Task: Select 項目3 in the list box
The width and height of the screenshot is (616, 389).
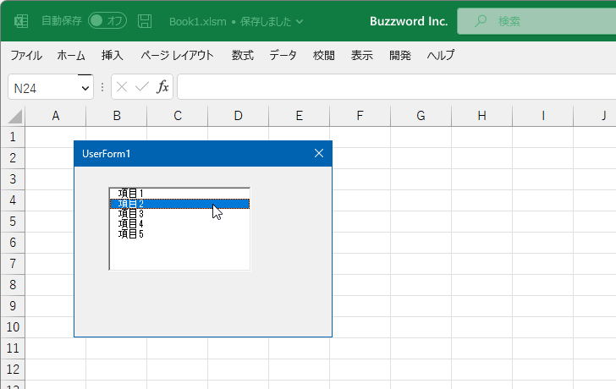Action: click(x=179, y=214)
